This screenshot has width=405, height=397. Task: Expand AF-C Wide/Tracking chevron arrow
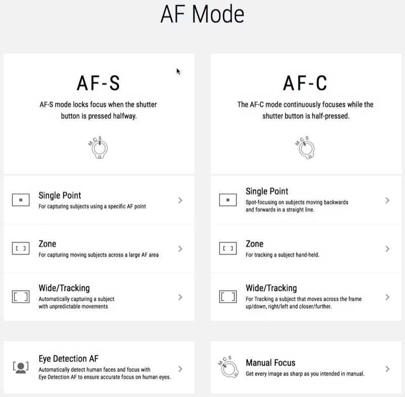point(387,297)
